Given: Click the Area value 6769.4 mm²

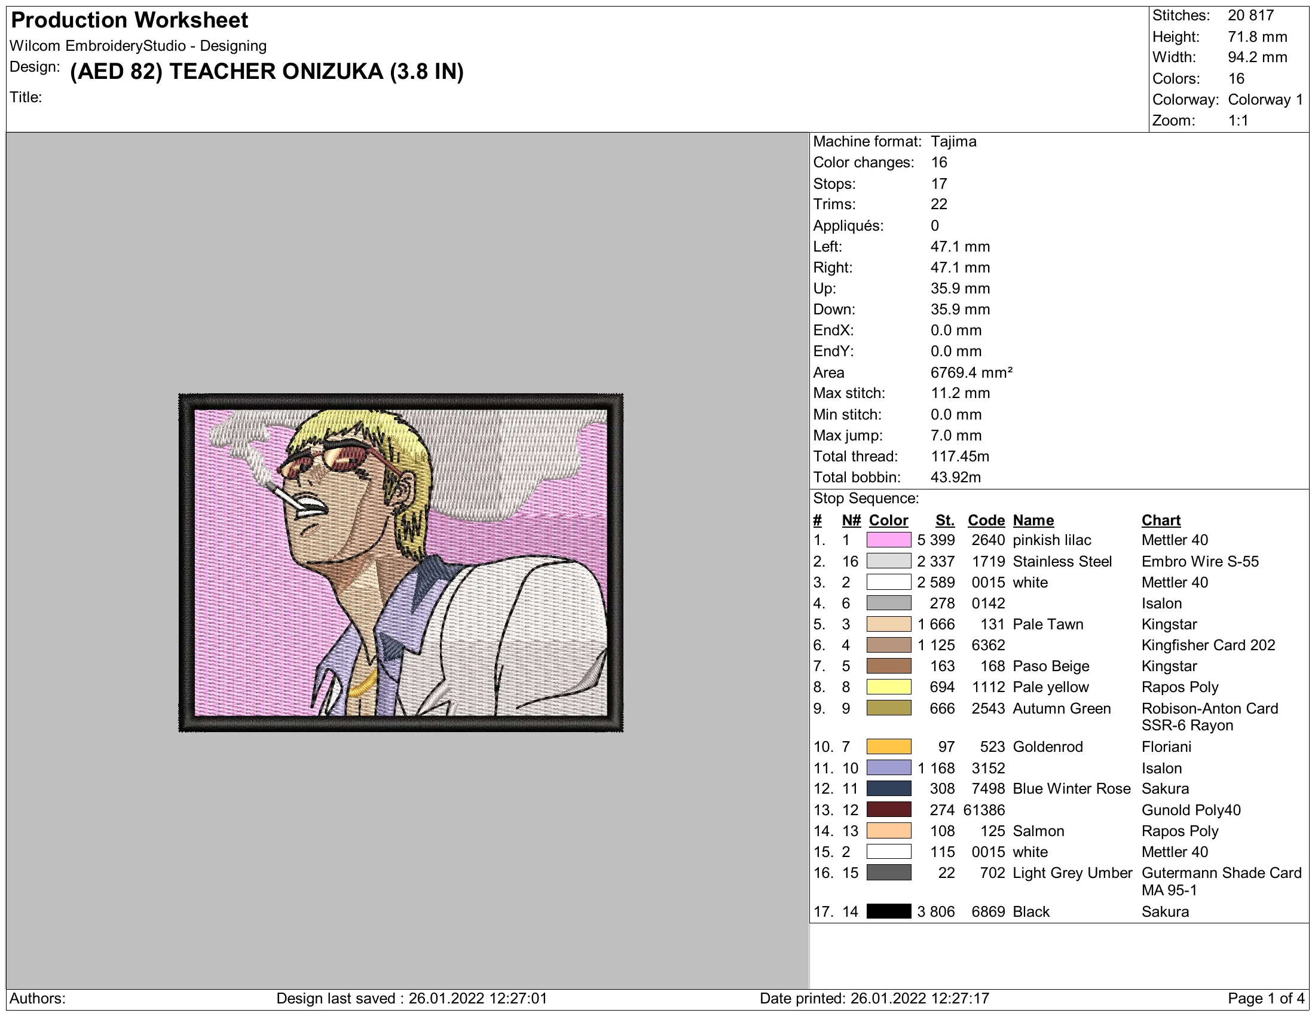Looking at the screenshot, I should click(972, 372).
